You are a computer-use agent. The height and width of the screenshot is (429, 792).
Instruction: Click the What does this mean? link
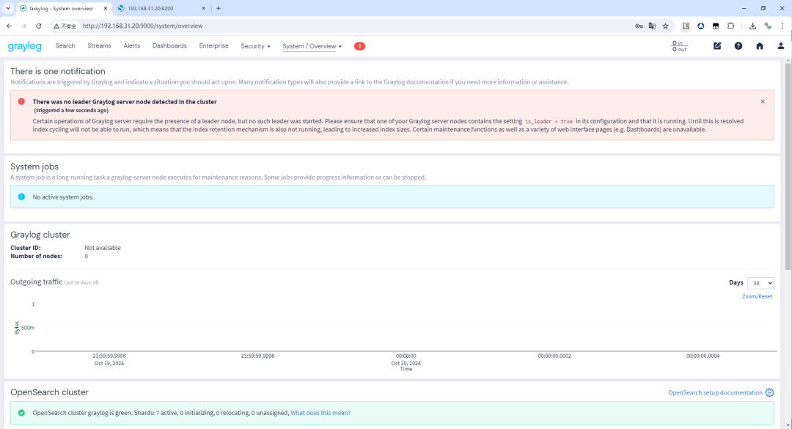320,413
